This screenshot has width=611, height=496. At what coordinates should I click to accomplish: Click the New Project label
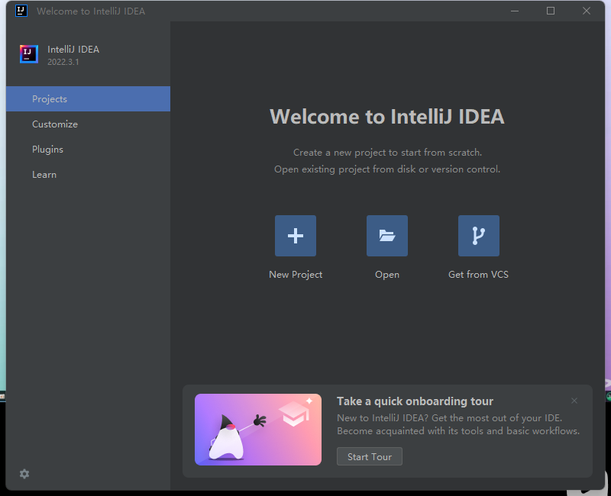coord(296,275)
